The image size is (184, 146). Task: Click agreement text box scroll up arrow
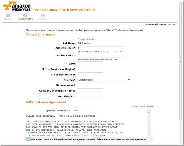point(149,110)
